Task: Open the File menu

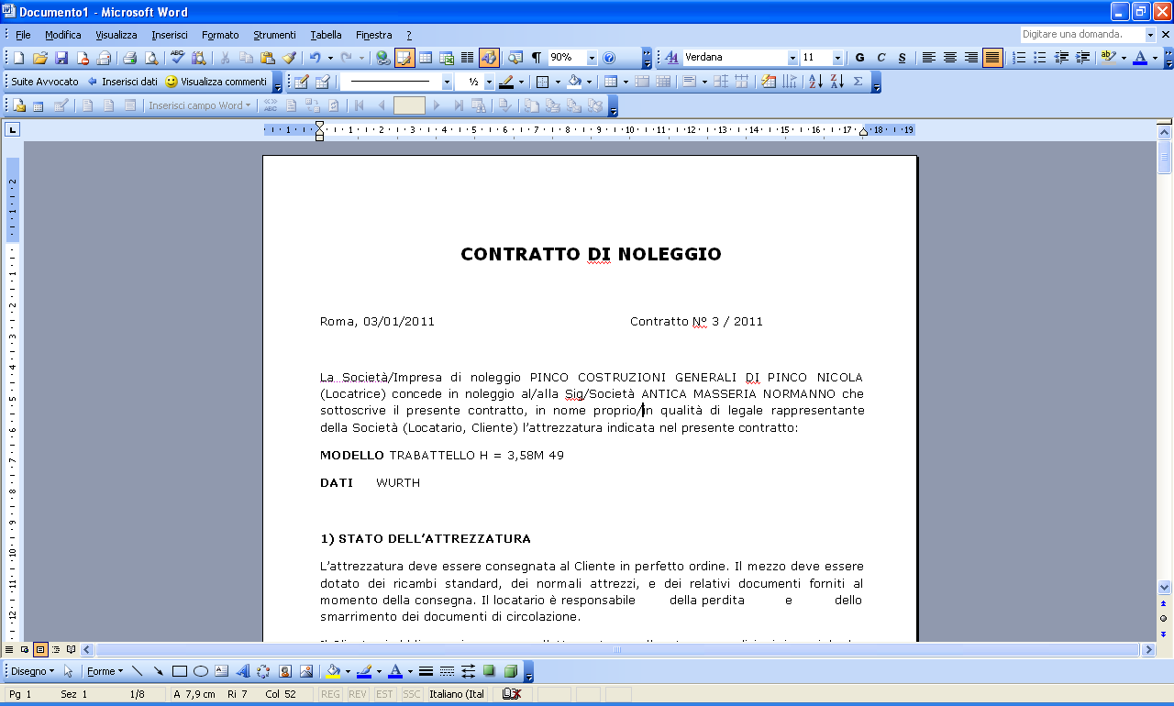Action: click(24, 35)
